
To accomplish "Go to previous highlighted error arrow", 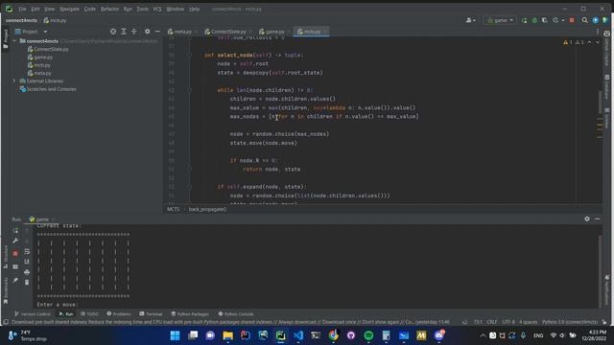I will [x=589, y=42].
